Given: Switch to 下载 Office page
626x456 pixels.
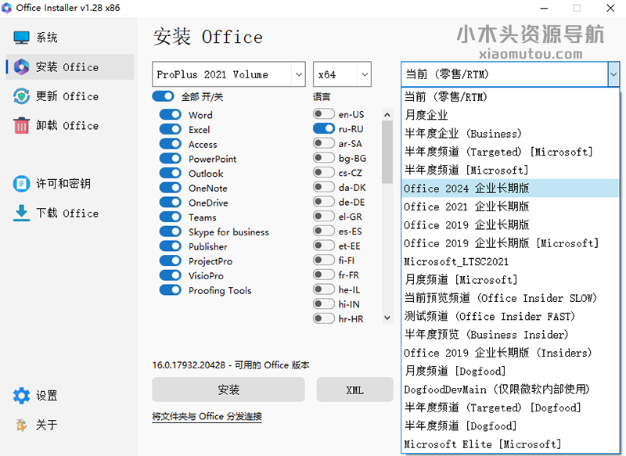Looking at the screenshot, I should pos(70,213).
